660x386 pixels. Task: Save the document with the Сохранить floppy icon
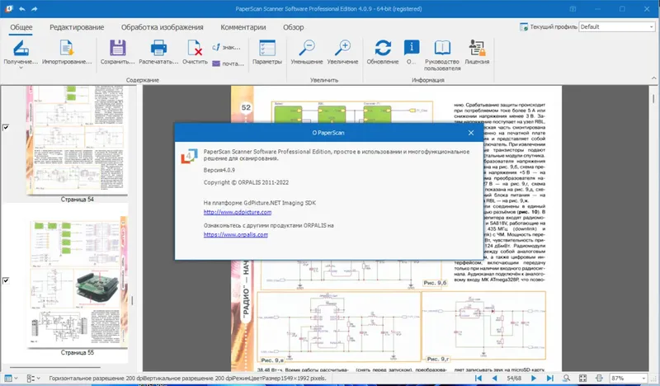[x=117, y=49]
